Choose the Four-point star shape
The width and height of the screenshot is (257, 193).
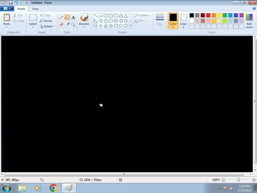pyautogui.click(x=101, y=26)
